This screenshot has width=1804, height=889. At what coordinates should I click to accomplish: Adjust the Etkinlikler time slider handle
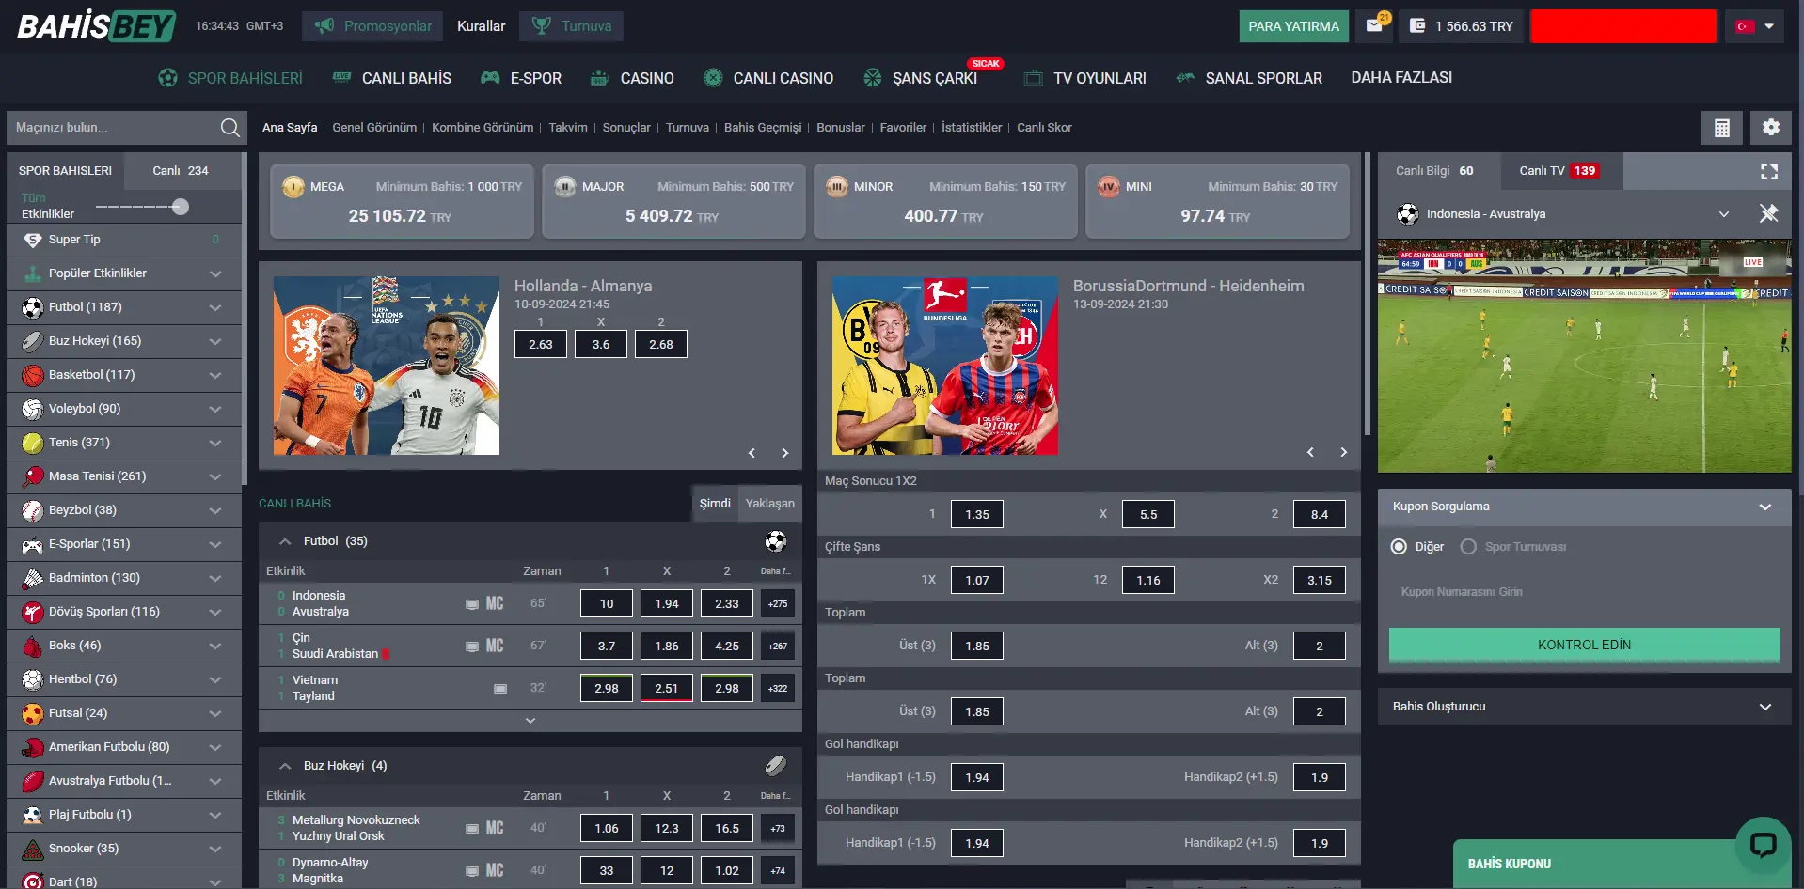click(x=181, y=207)
